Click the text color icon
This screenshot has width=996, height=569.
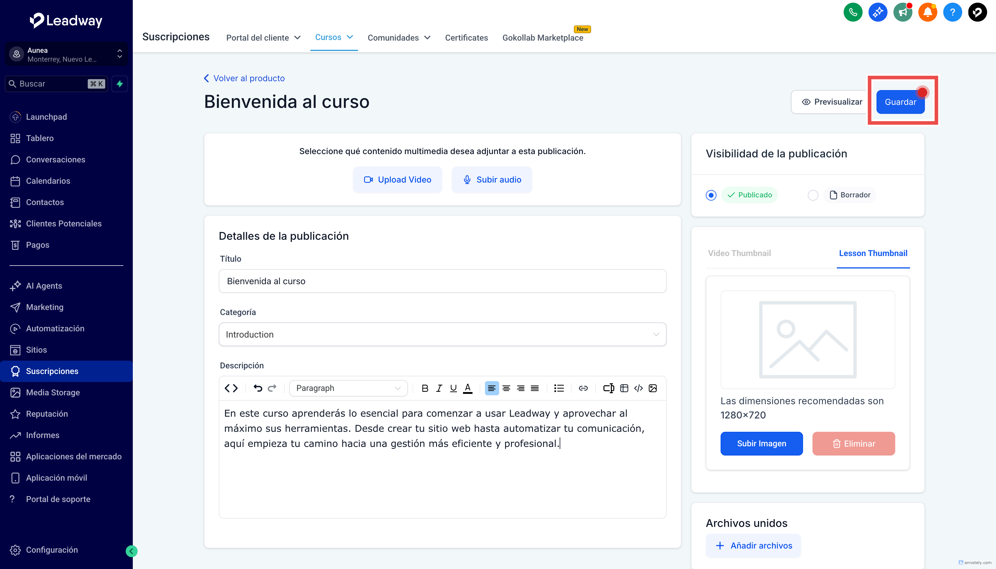point(467,388)
